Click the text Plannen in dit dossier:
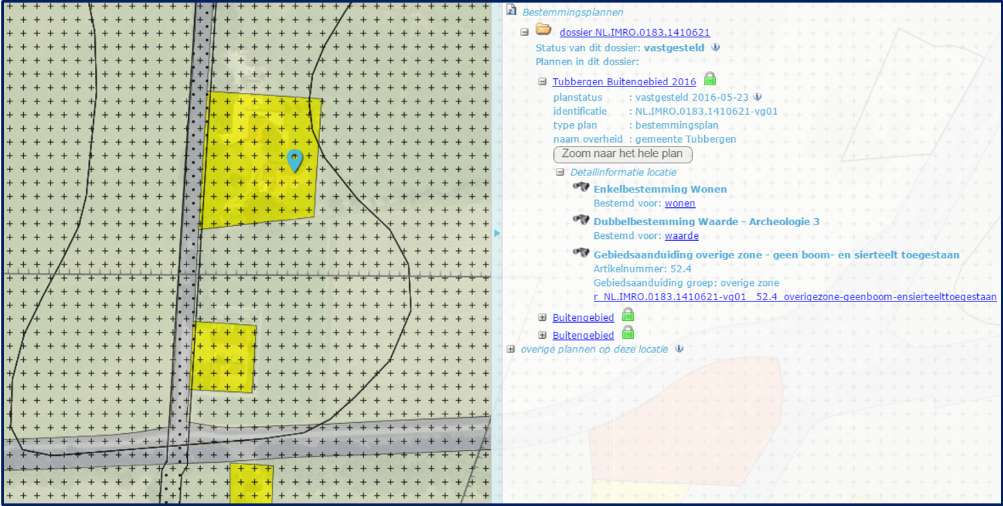This screenshot has width=1003, height=506. pyautogui.click(x=587, y=62)
